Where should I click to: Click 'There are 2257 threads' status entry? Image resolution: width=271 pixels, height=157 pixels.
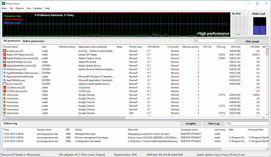[x=20, y=155]
